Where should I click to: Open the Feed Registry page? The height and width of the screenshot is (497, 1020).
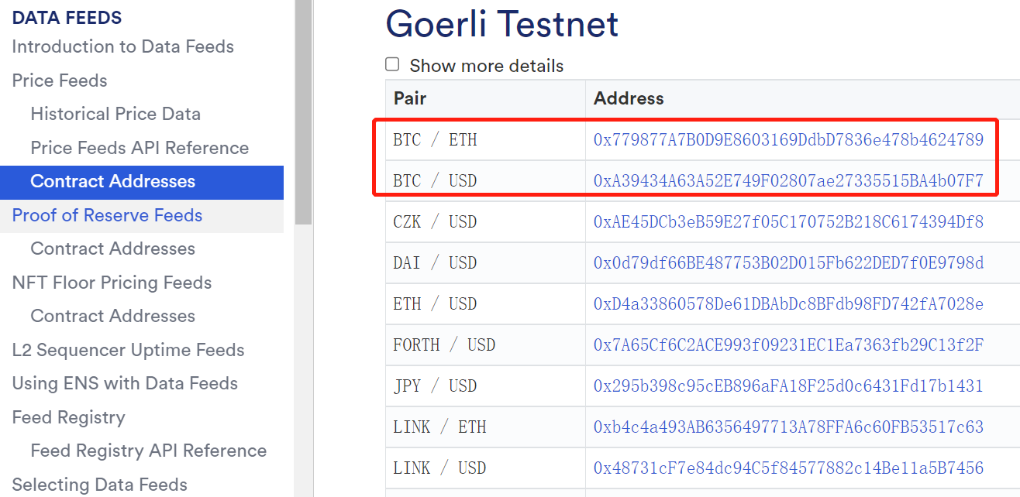(68, 417)
